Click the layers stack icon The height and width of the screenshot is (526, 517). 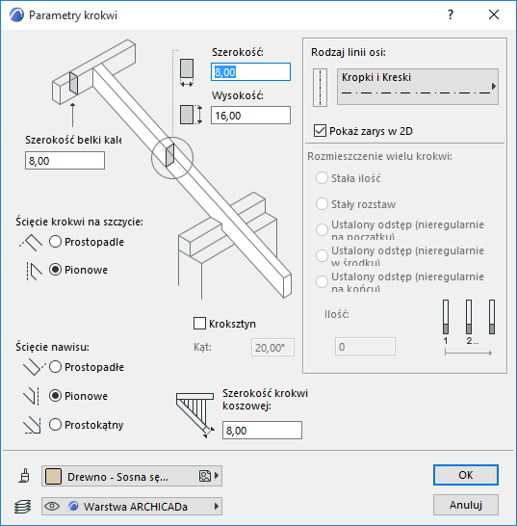pyautogui.click(x=23, y=506)
